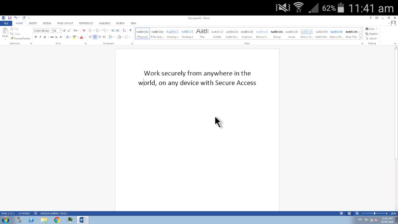The width and height of the screenshot is (398, 224).
Task: Open the multilevel list dropdown
Action: coord(105,31)
